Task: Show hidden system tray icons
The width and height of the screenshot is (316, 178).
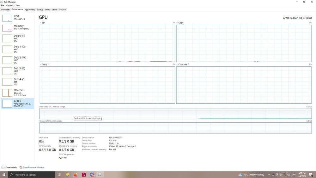Action: [269, 175]
